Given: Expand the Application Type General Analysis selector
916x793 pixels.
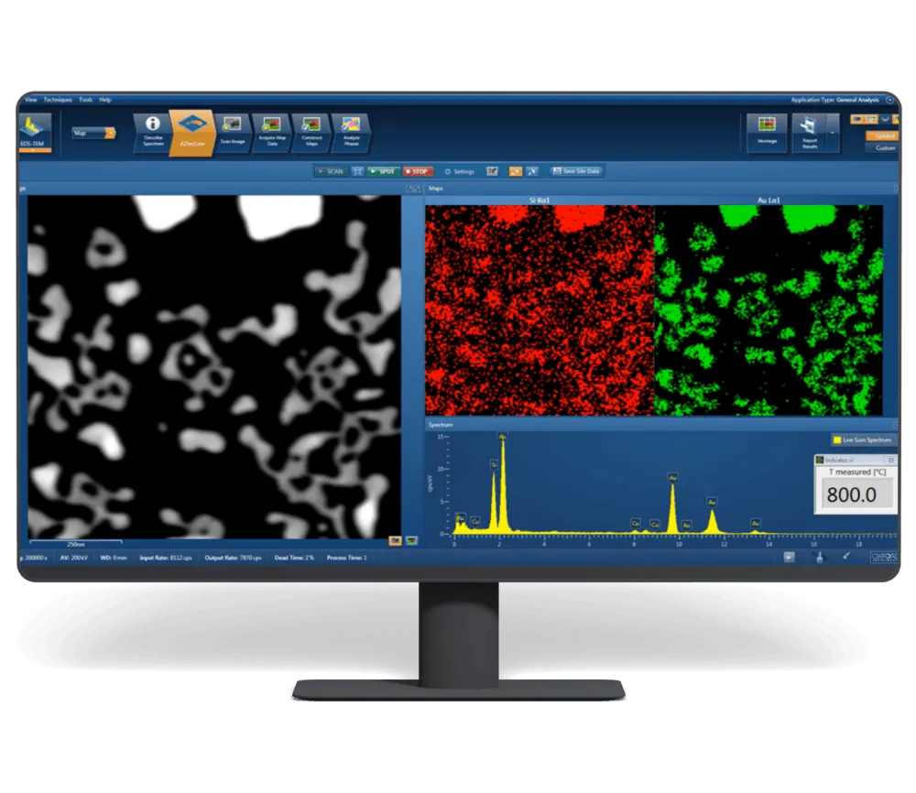Looking at the screenshot, I should (889, 100).
